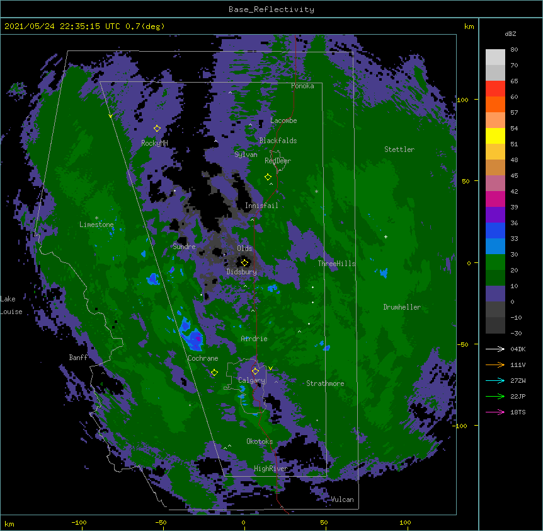
Task: Click the orange arrow for 111V legend
Action: click(495, 365)
